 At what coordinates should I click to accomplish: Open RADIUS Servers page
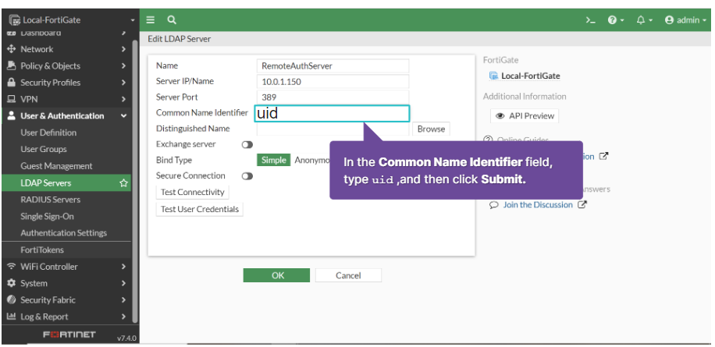(50, 200)
